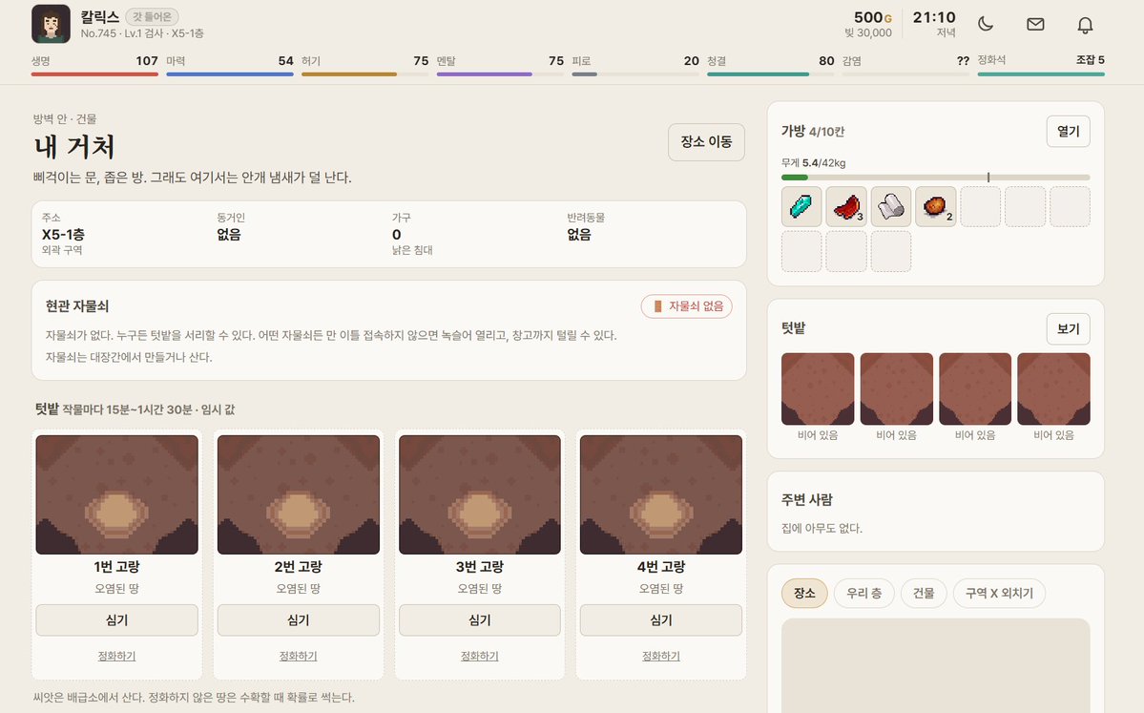The height and width of the screenshot is (713, 1144).
Task: Switch to 건물 tab
Action: coord(924,594)
